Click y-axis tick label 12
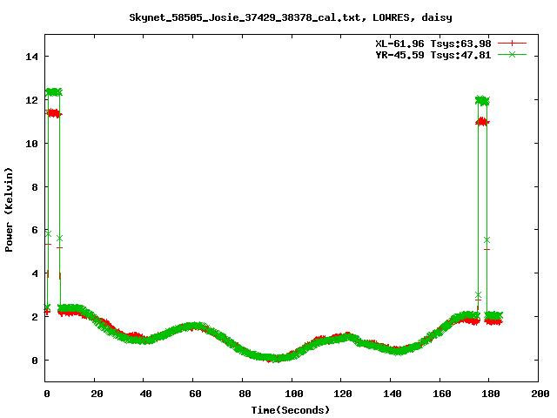 pyautogui.click(x=31, y=100)
